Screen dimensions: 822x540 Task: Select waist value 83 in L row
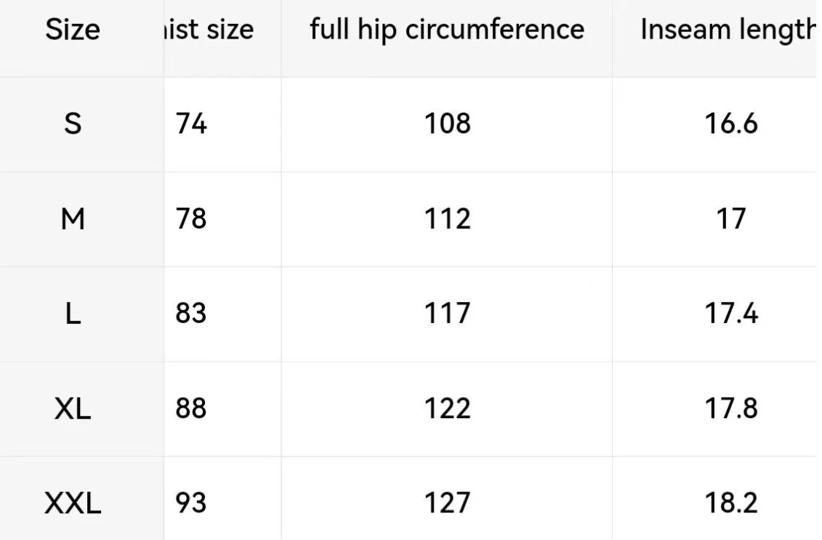pyautogui.click(x=191, y=314)
